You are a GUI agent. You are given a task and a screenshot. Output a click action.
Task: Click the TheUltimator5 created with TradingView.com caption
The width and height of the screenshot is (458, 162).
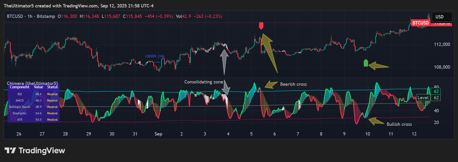click(x=79, y=6)
